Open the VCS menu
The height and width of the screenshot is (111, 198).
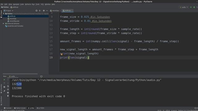pos(42,4)
